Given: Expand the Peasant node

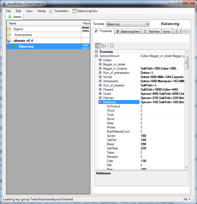Looking at the screenshot, I should pyautogui.click(x=100, y=89).
